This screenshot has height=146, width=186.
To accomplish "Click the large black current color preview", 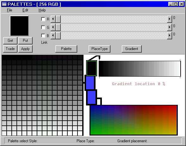I will pos(19,26).
